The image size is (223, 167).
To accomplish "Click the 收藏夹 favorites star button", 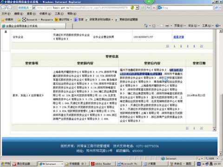I will (7, 19).
